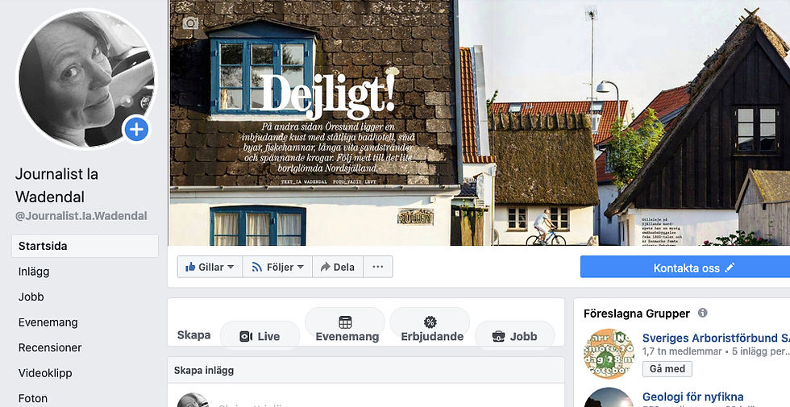This screenshot has height=407, width=790.
Task: Click the info icon beside Föreslagna Grupper
Action: tap(702, 313)
